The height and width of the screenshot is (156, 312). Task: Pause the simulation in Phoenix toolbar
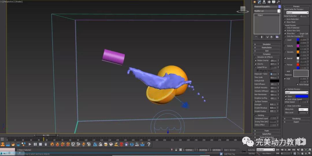pyautogui.click(x=35, y=144)
